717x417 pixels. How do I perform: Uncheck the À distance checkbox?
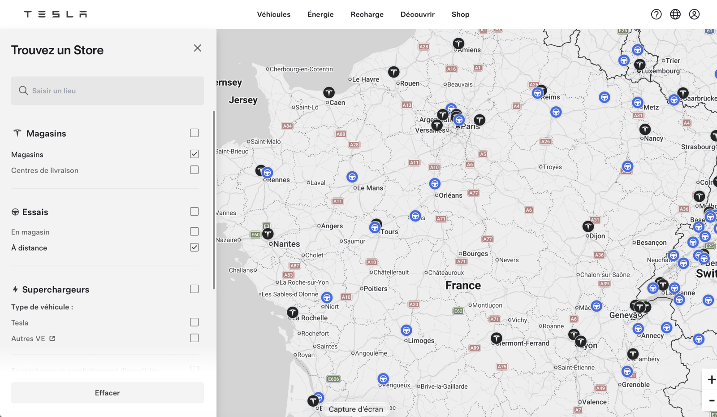[x=194, y=247]
